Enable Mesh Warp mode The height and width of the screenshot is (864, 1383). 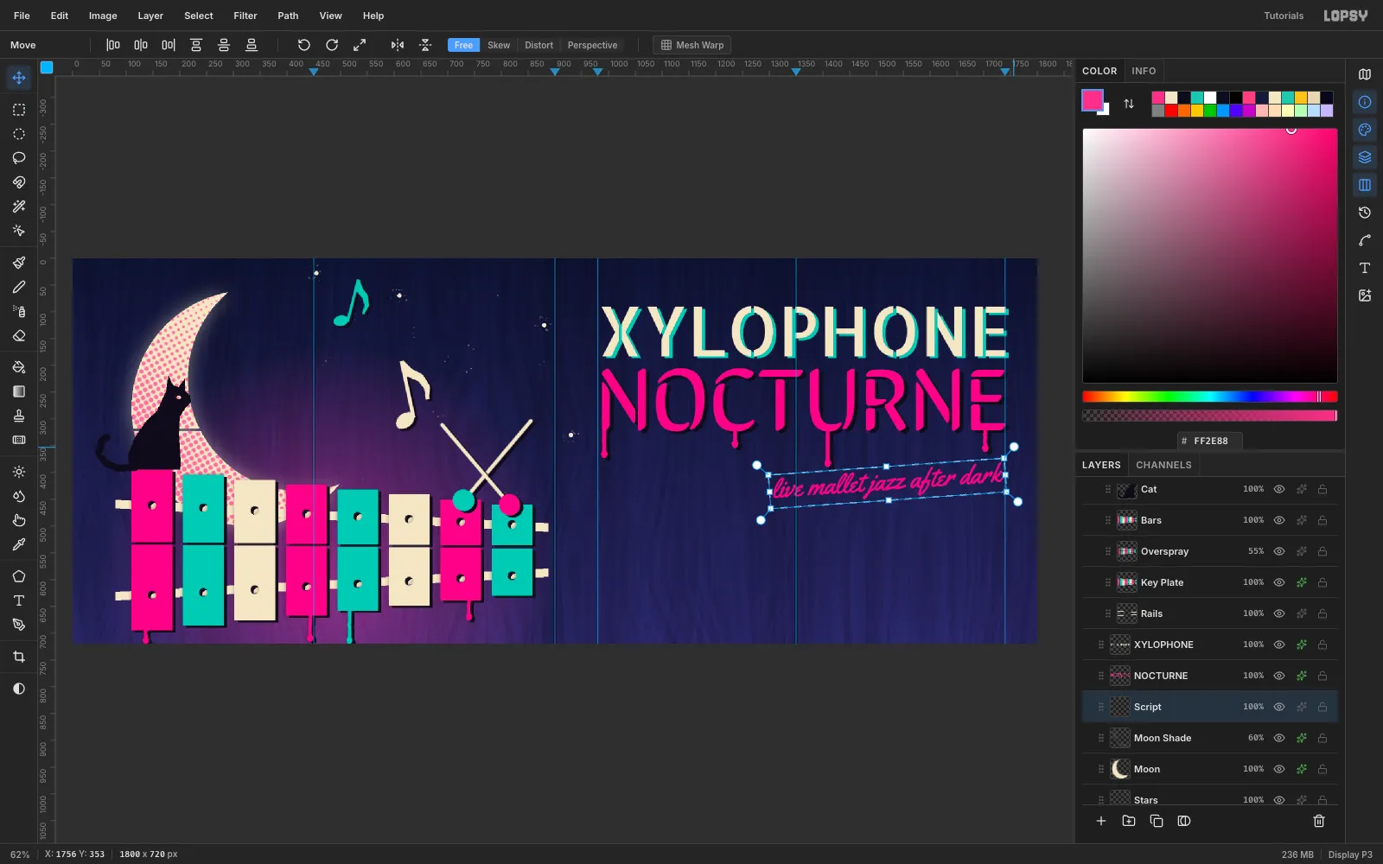(x=692, y=45)
